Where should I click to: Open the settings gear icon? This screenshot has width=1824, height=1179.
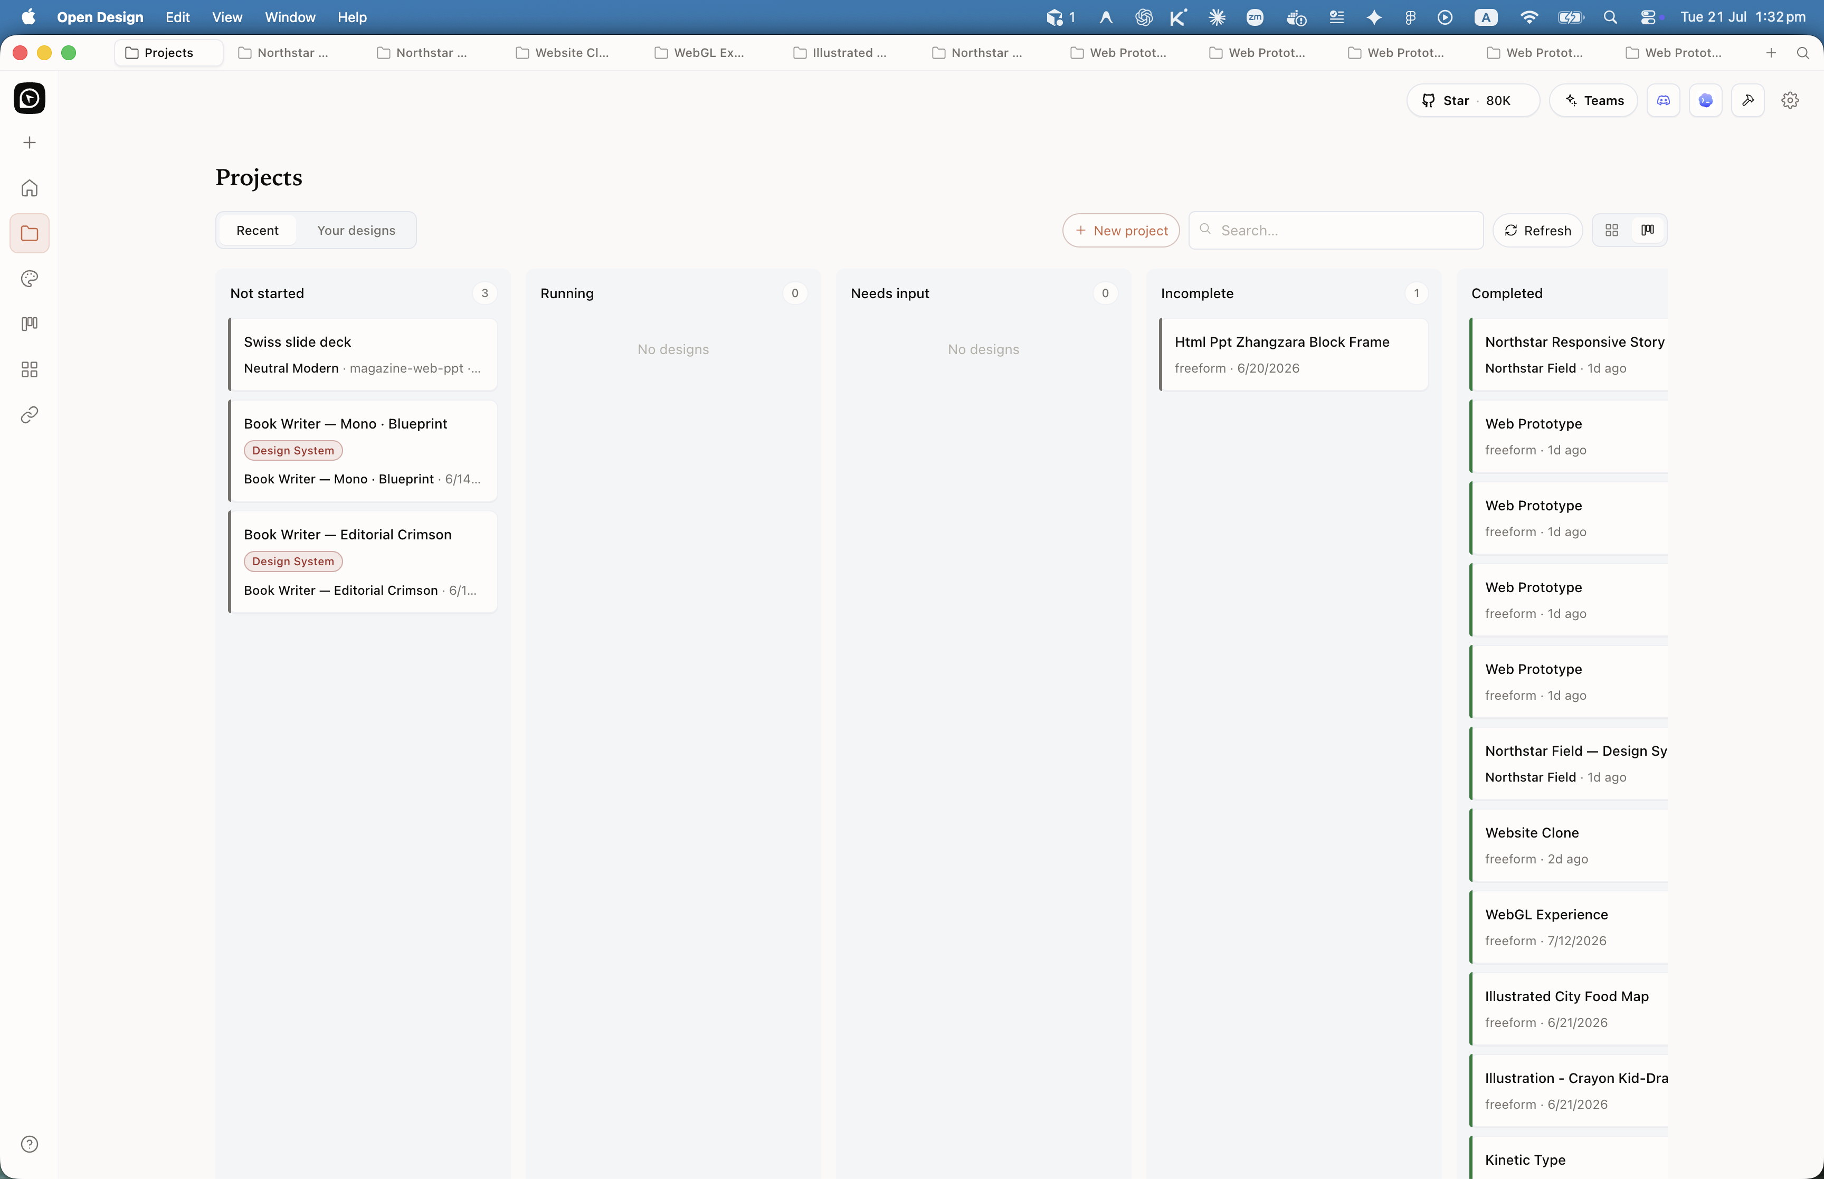tap(1790, 100)
